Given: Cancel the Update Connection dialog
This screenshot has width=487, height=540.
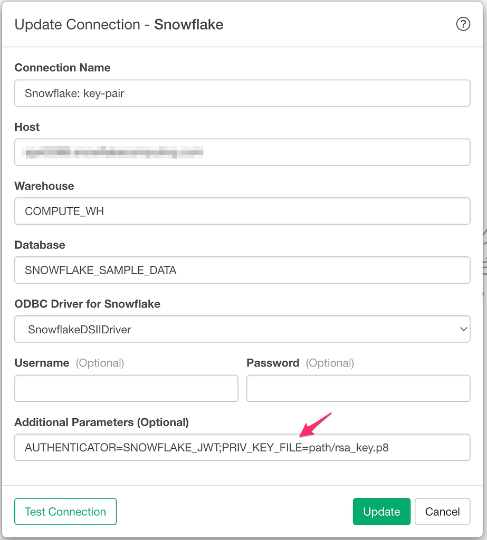Looking at the screenshot, I should pos(442,512).
